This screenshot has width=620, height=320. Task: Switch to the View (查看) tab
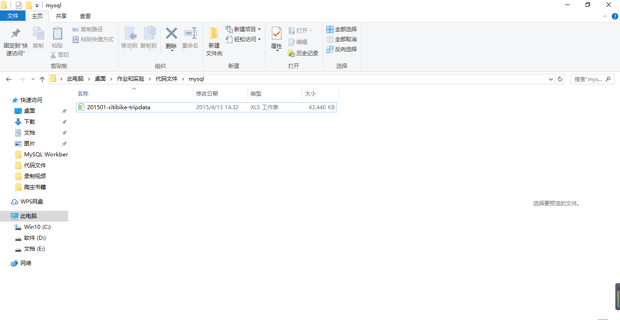[x=85, y=16]
